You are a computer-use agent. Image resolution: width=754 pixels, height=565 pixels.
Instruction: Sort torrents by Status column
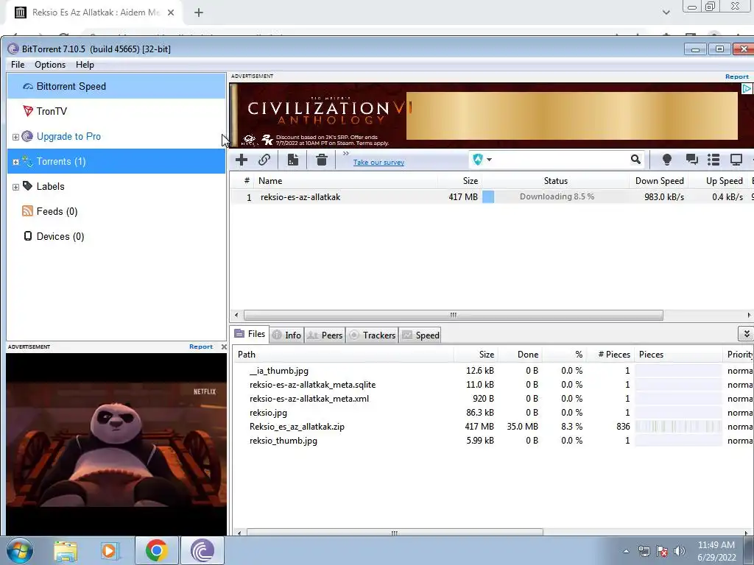pyautogui.click(x=555, y=181)
